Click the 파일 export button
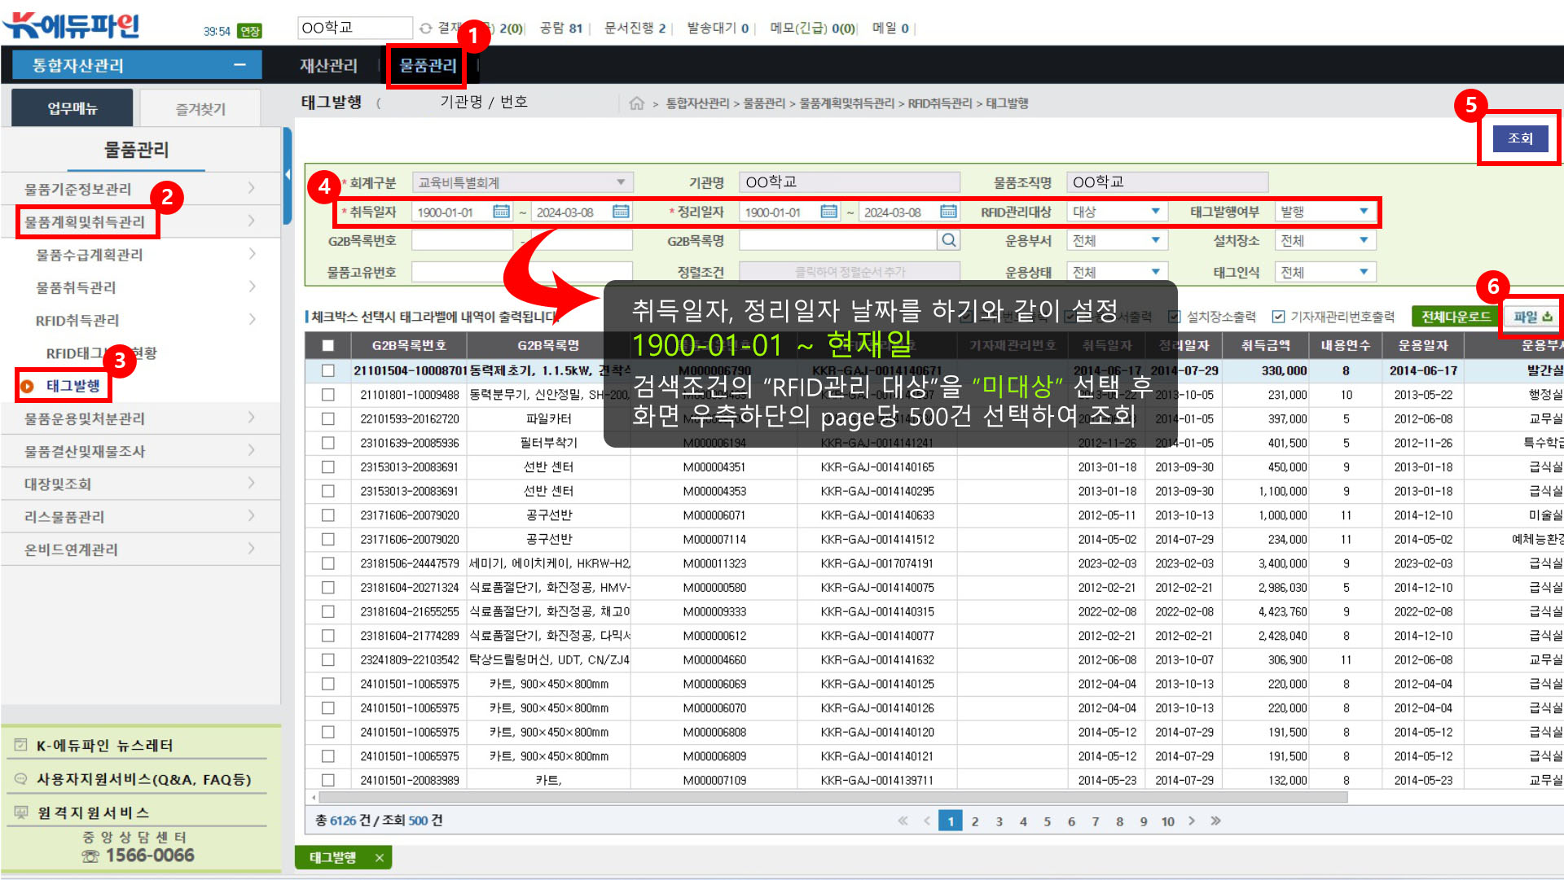 pyautogui.click(x=1532, y=317)
